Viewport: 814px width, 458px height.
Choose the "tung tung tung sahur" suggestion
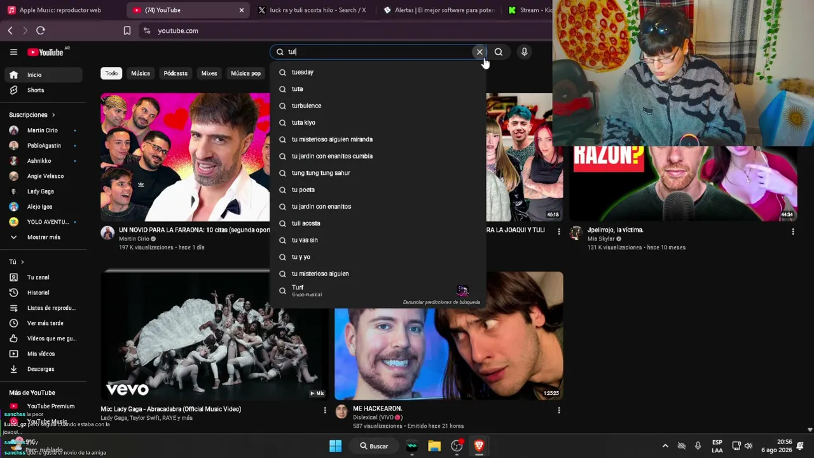coord(378,173)
